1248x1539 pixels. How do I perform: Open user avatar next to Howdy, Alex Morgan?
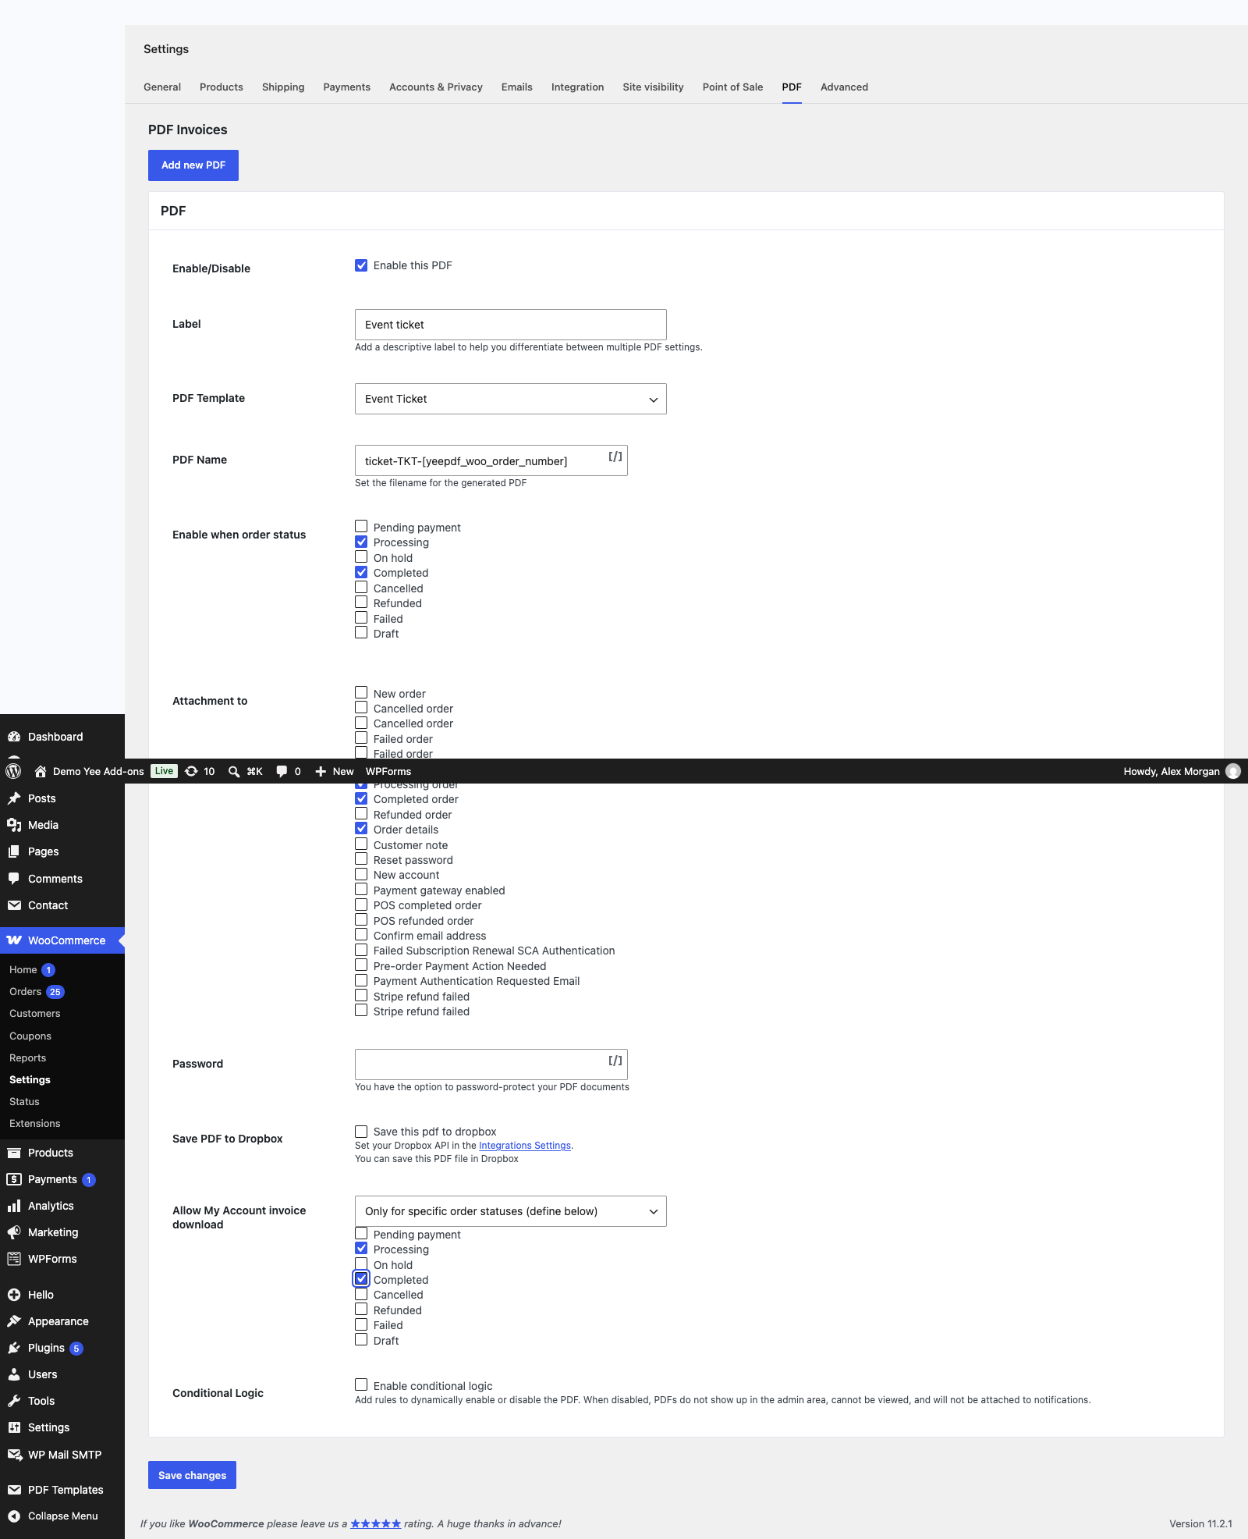1233,771
